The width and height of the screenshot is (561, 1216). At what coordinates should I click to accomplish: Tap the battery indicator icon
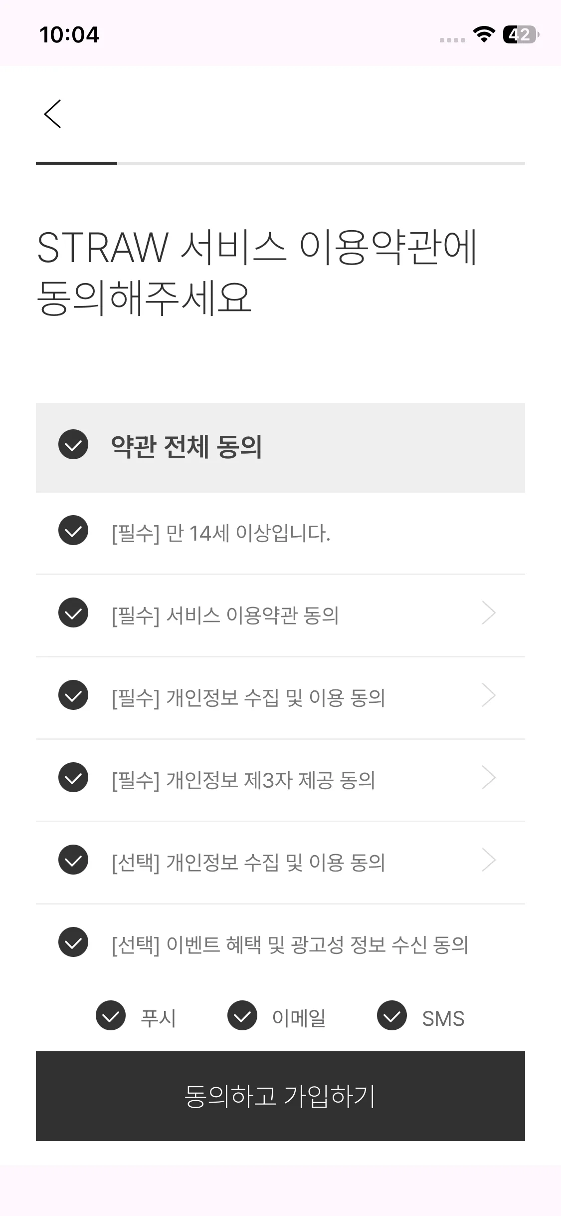521,34
